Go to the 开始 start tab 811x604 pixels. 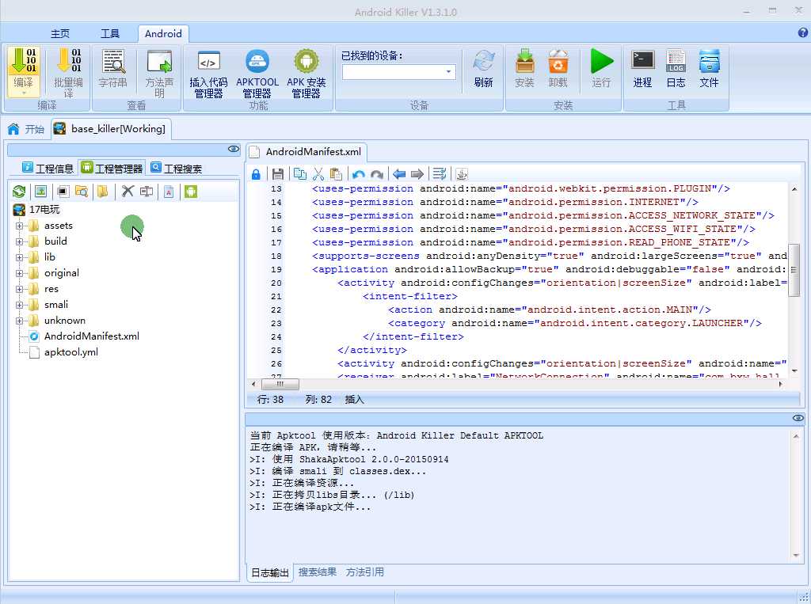[x=26, y=129]
